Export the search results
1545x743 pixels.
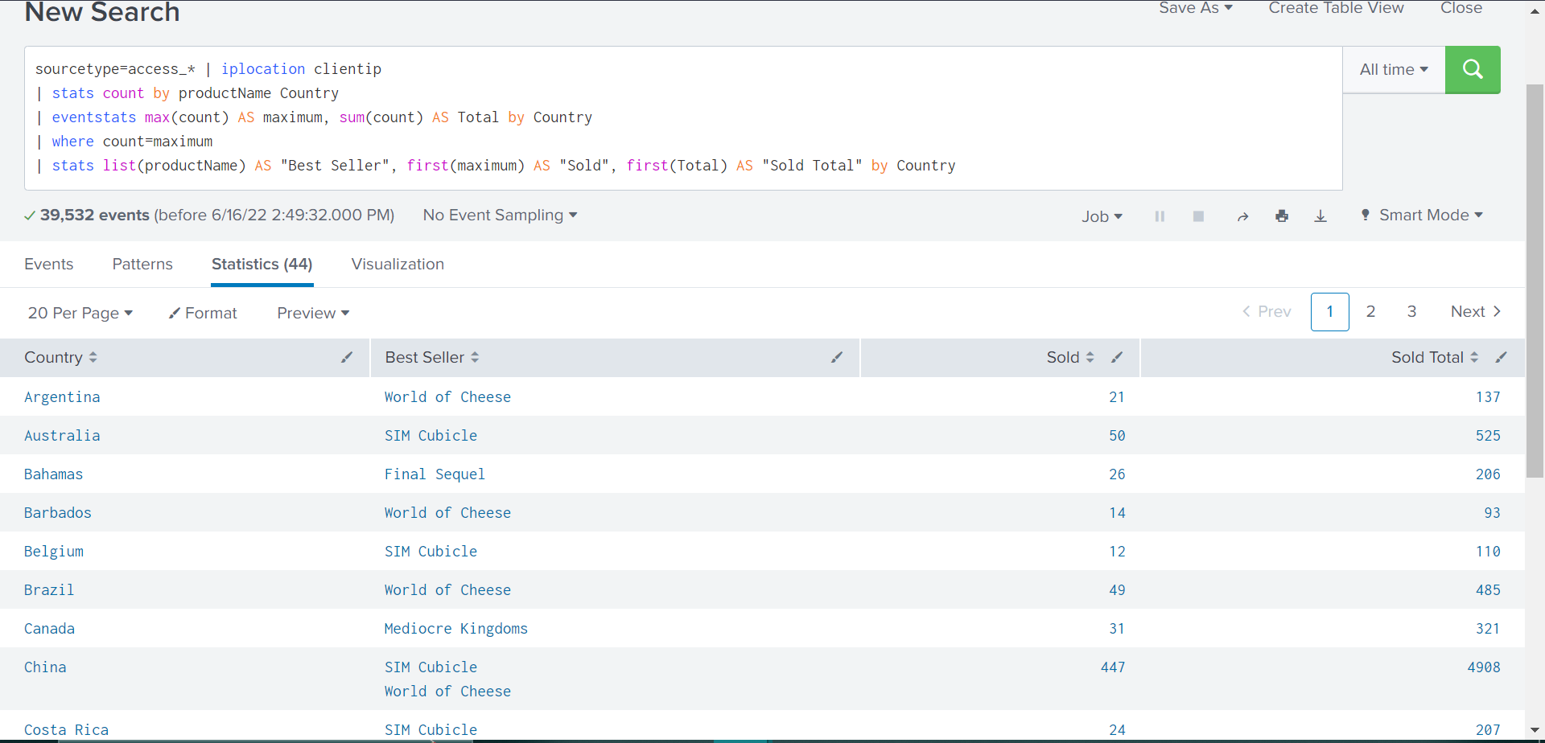[x=1320, y=216]
